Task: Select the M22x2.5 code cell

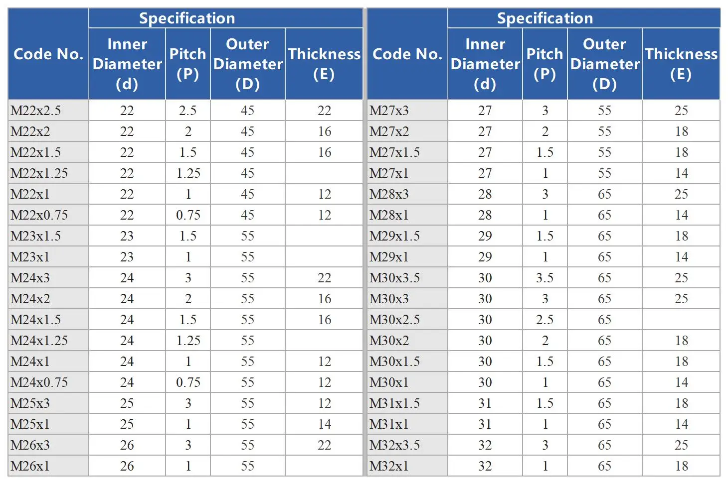Action: [48, 111]
